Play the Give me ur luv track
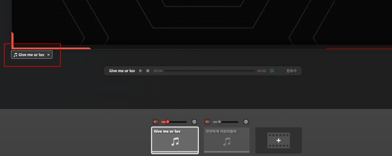This screenshot has height=156, width=392. 141,71
